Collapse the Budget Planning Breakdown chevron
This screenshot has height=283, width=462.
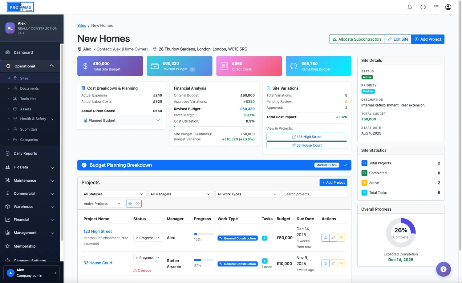345,165
